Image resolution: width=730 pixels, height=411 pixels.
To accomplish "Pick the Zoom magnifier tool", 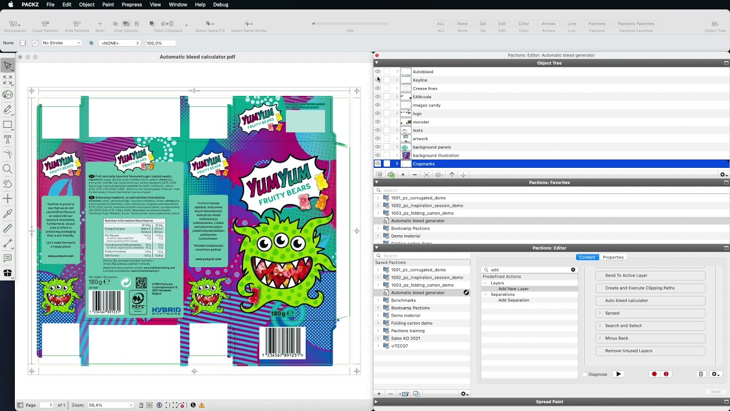I will click(7, 169).
